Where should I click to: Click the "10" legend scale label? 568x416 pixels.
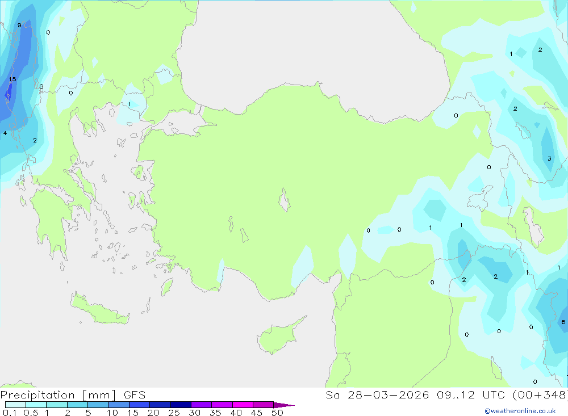click(112, 413)
